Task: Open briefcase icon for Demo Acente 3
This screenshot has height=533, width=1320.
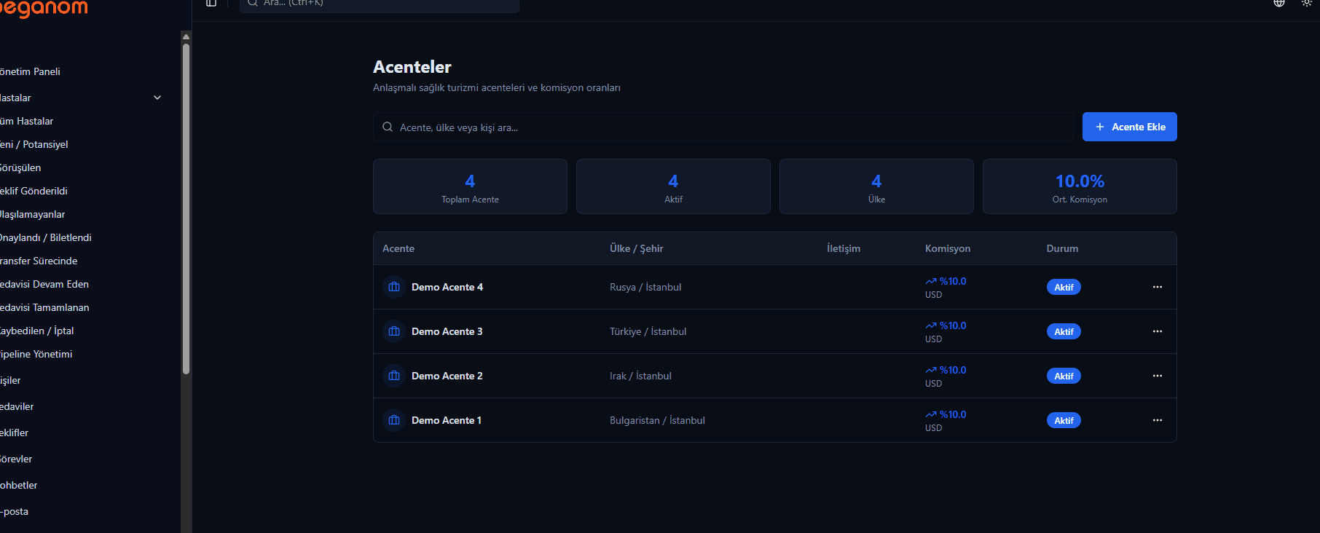Action: coord(394,331)
